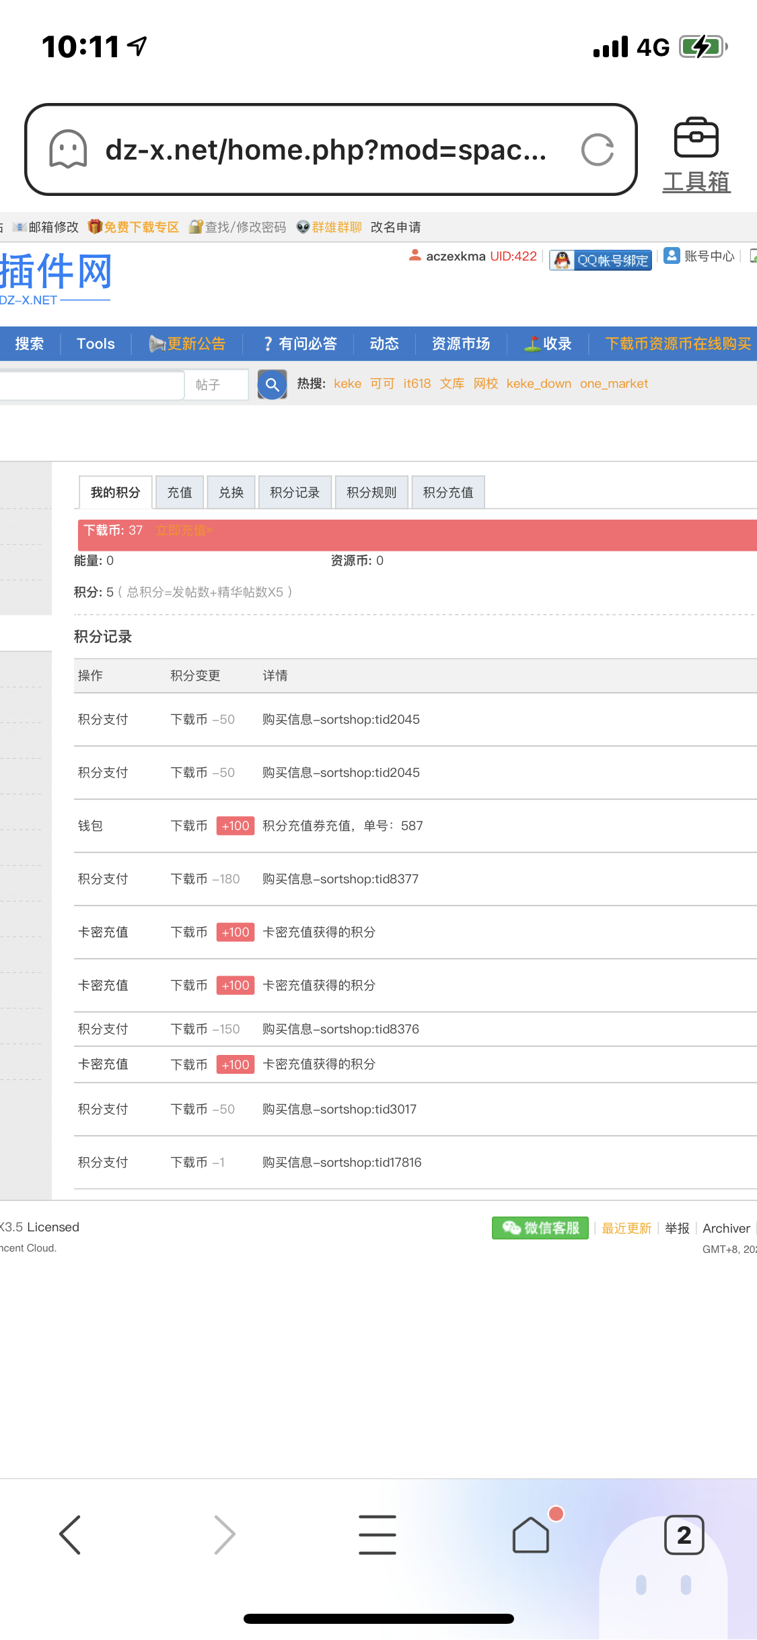This screenshot has width=757, height=1640.
Task: Tap the browser reload icon
Action: point(598,149)
